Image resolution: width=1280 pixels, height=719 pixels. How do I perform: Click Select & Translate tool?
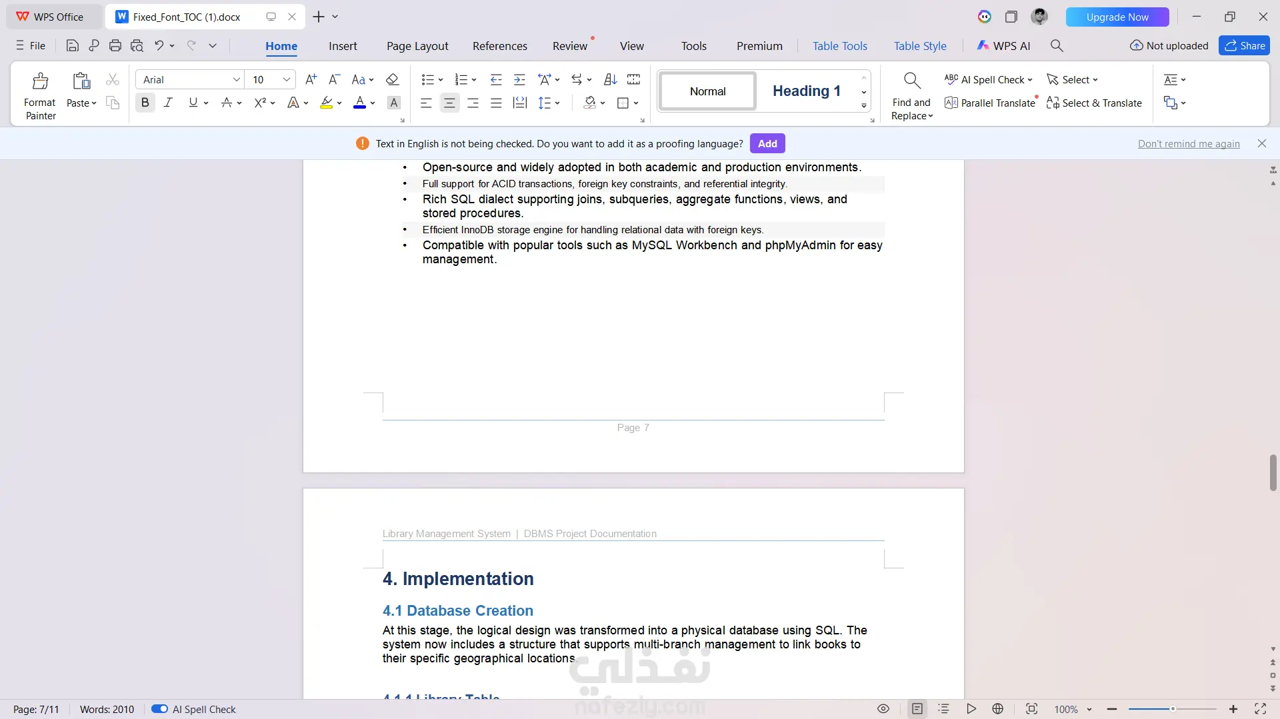tap(1094, 103)
